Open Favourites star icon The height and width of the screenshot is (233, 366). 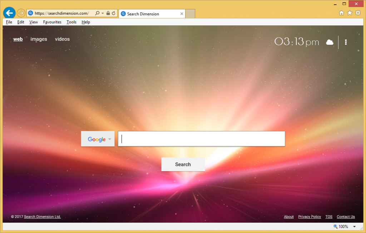pyautogui.click(x=350, y=13)
